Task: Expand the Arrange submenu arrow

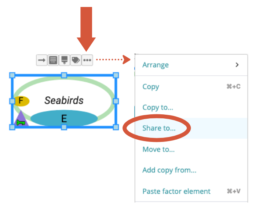Action: point(237,65)
